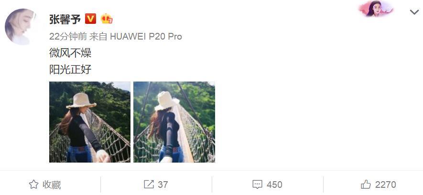
Task: Like the post with thumbs-up icon
Action: (x=366, y=185)
